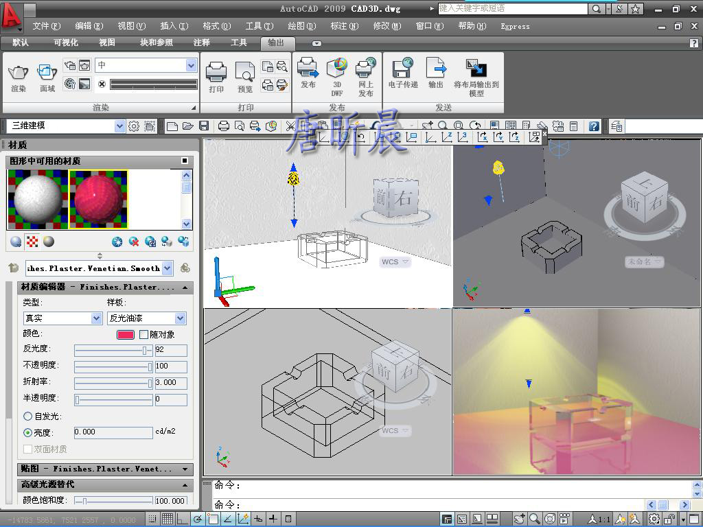Switch to the Visualize (可视化) ribbon tab

(66, 43)
